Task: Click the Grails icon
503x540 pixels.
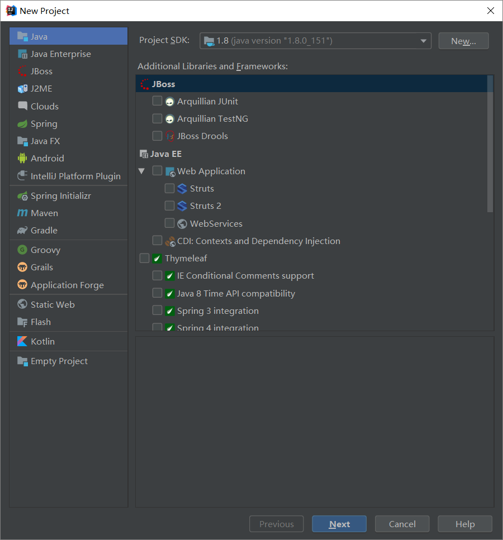Action: (22, 267)
